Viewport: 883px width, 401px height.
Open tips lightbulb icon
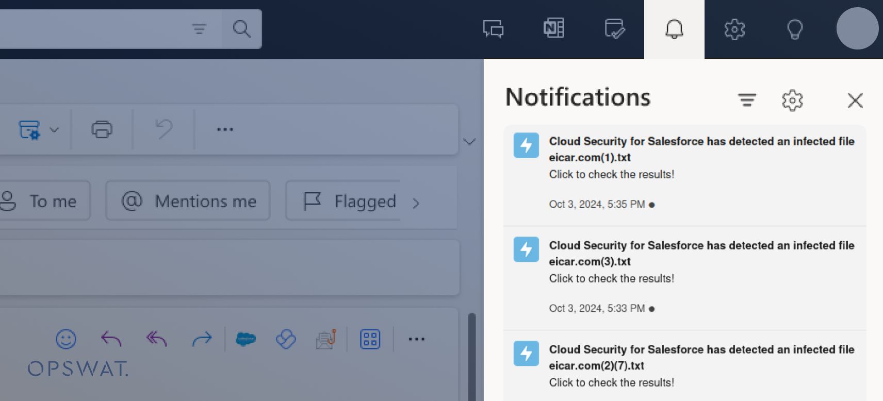[795, 29]
